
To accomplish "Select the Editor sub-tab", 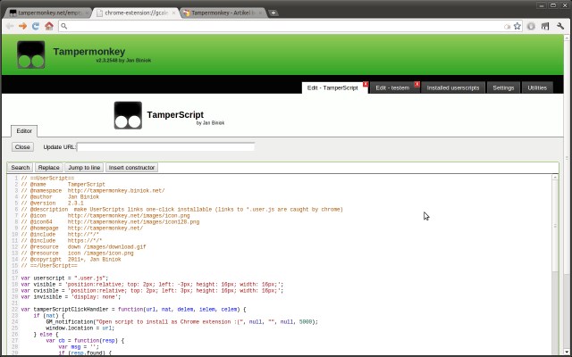I will (x=24, y=131).
